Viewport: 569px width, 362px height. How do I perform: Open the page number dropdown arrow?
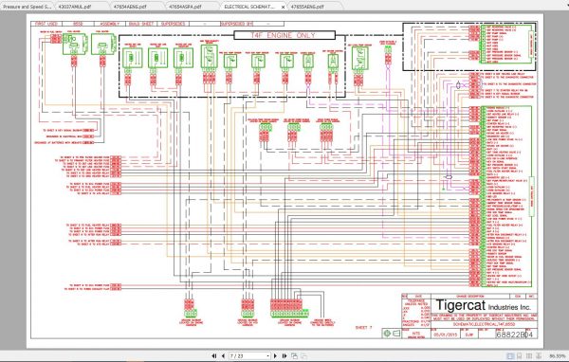pyautogui.click(x=268, y=356)
